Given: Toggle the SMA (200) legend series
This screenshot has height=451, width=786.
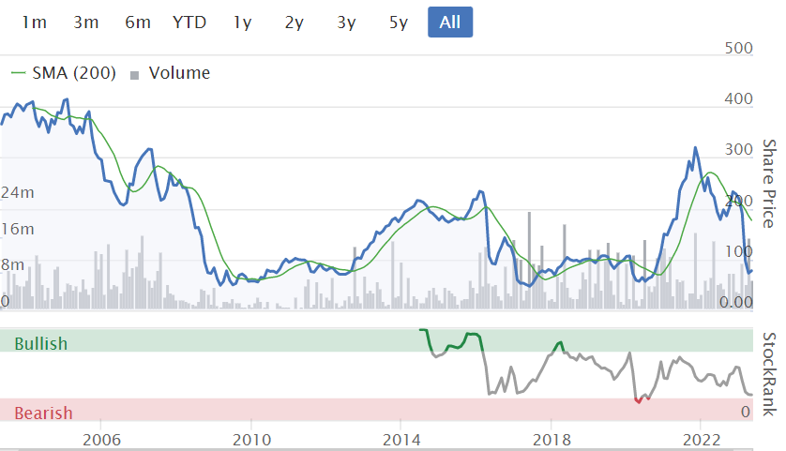Looking at the screenshot, I should (x=64, y=73).
